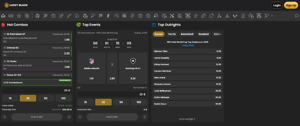
Task: Select the Tennis outrights tab
Action: pyautogui.click(x=172, y=34)
